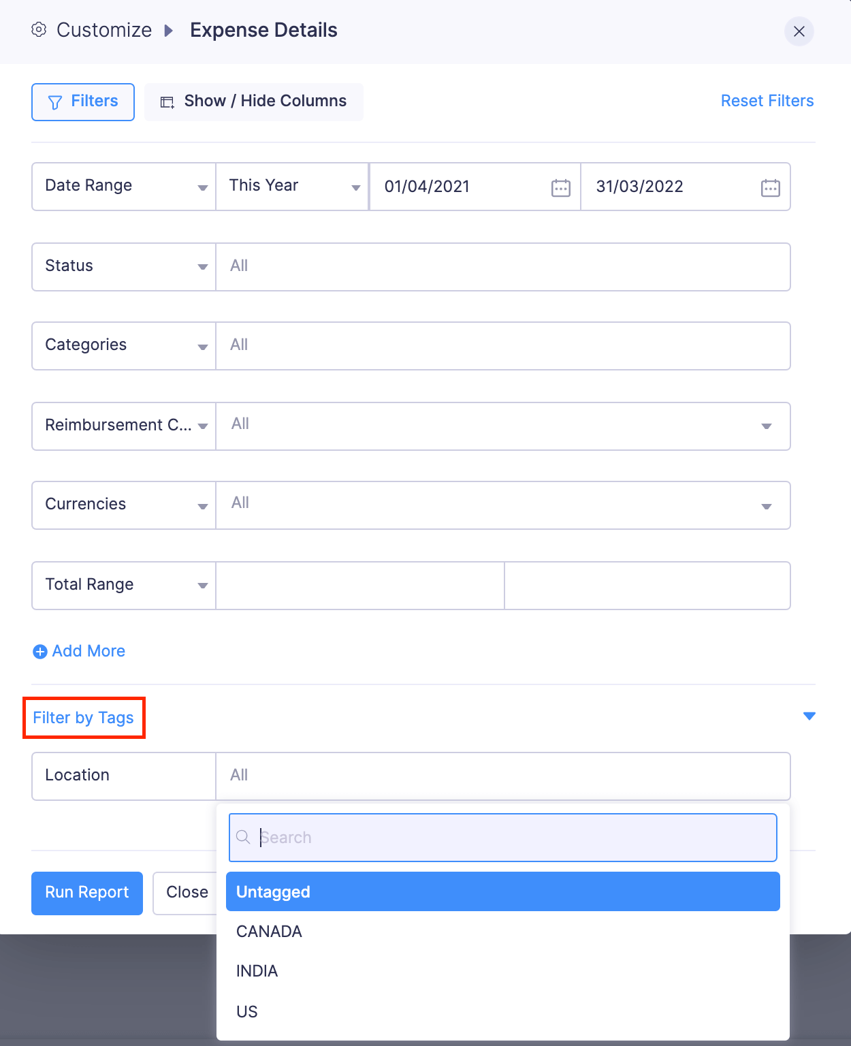Select CANADA from the location list
The image size is (851, 1046).
pos(269,931)
